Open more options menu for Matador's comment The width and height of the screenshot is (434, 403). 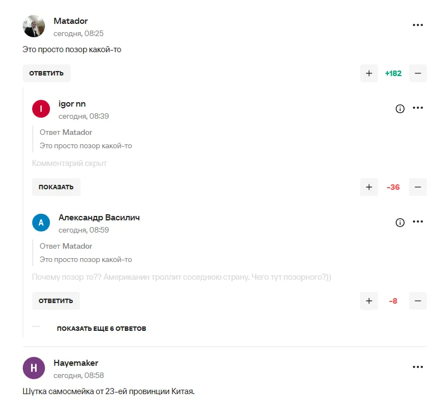coord(418,26)
